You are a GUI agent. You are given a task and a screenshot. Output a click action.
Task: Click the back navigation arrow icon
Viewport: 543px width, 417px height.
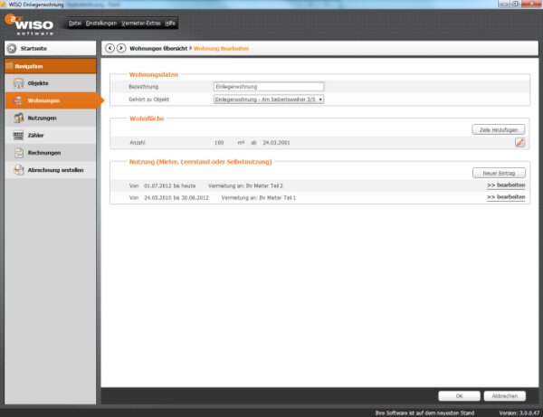tap(110, 47)
